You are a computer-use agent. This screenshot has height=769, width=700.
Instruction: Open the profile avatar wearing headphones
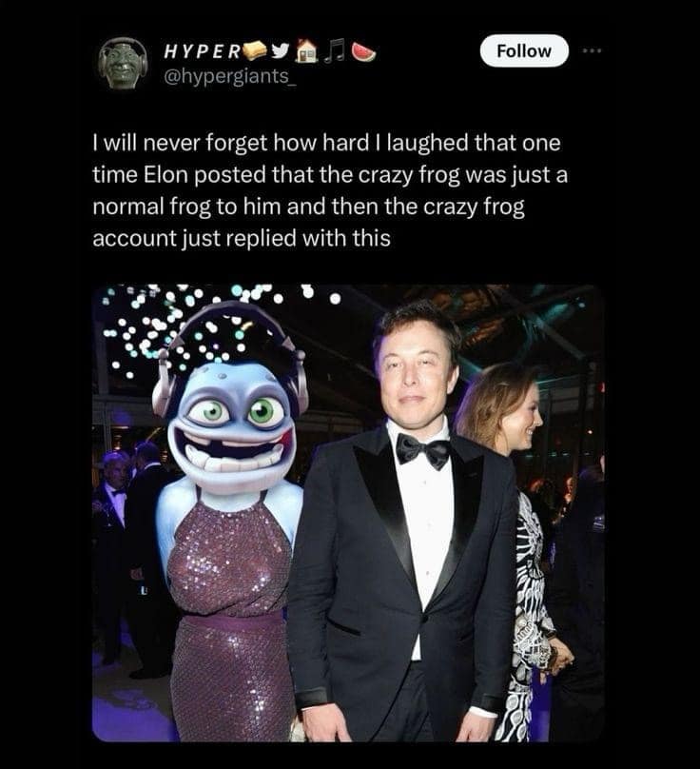[x=123, y=63]
